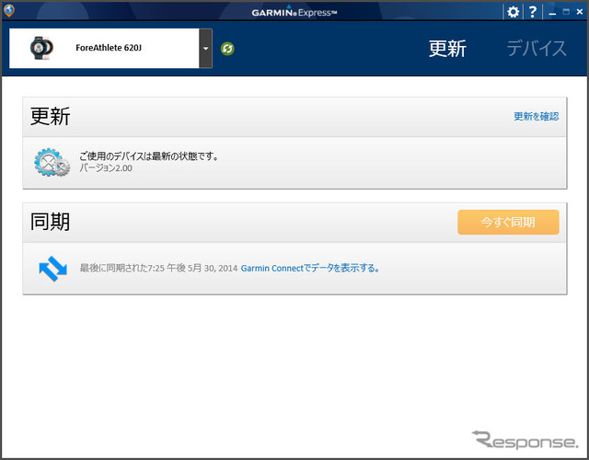The width and height of the screenshot is (589, 460).
Task: Click the 最後に同期された timestamp text
Action: (158, 268)
